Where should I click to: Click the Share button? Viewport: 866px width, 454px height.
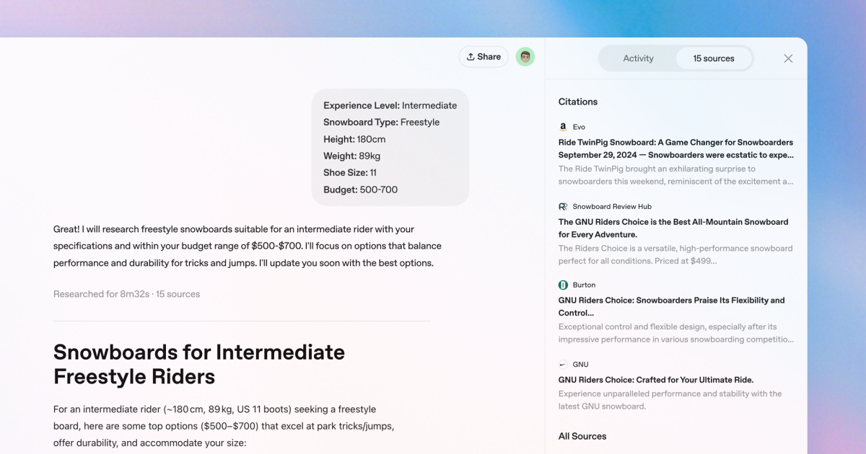(484, 57)
